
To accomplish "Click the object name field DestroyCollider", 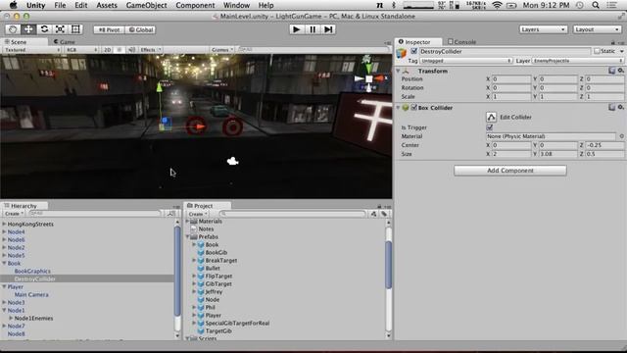I will [x=505, y=51].
